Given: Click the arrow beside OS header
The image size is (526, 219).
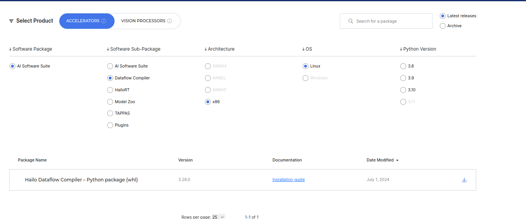Looking at the screenshot, I should tap(303, 49).
